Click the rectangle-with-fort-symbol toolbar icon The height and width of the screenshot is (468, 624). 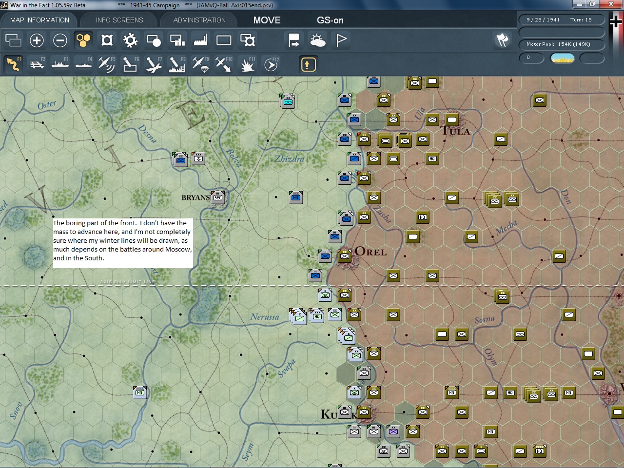pyautogui.click(x=247, y=40)
